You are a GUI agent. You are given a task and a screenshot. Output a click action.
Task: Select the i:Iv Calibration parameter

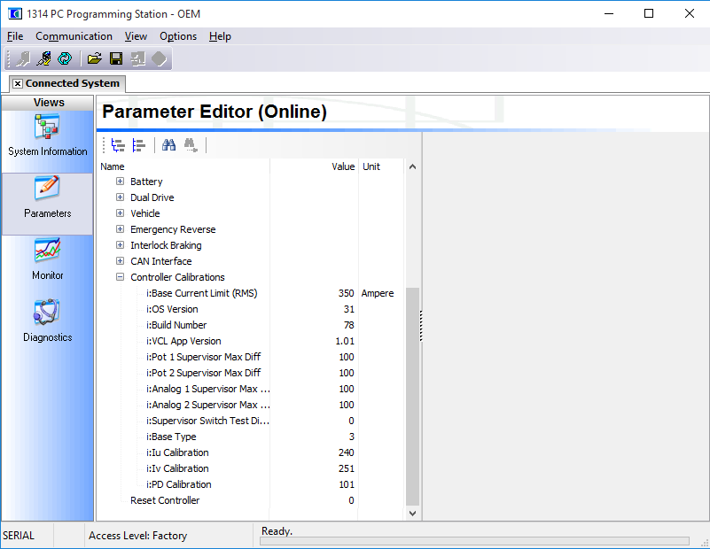tap(177, 468)
